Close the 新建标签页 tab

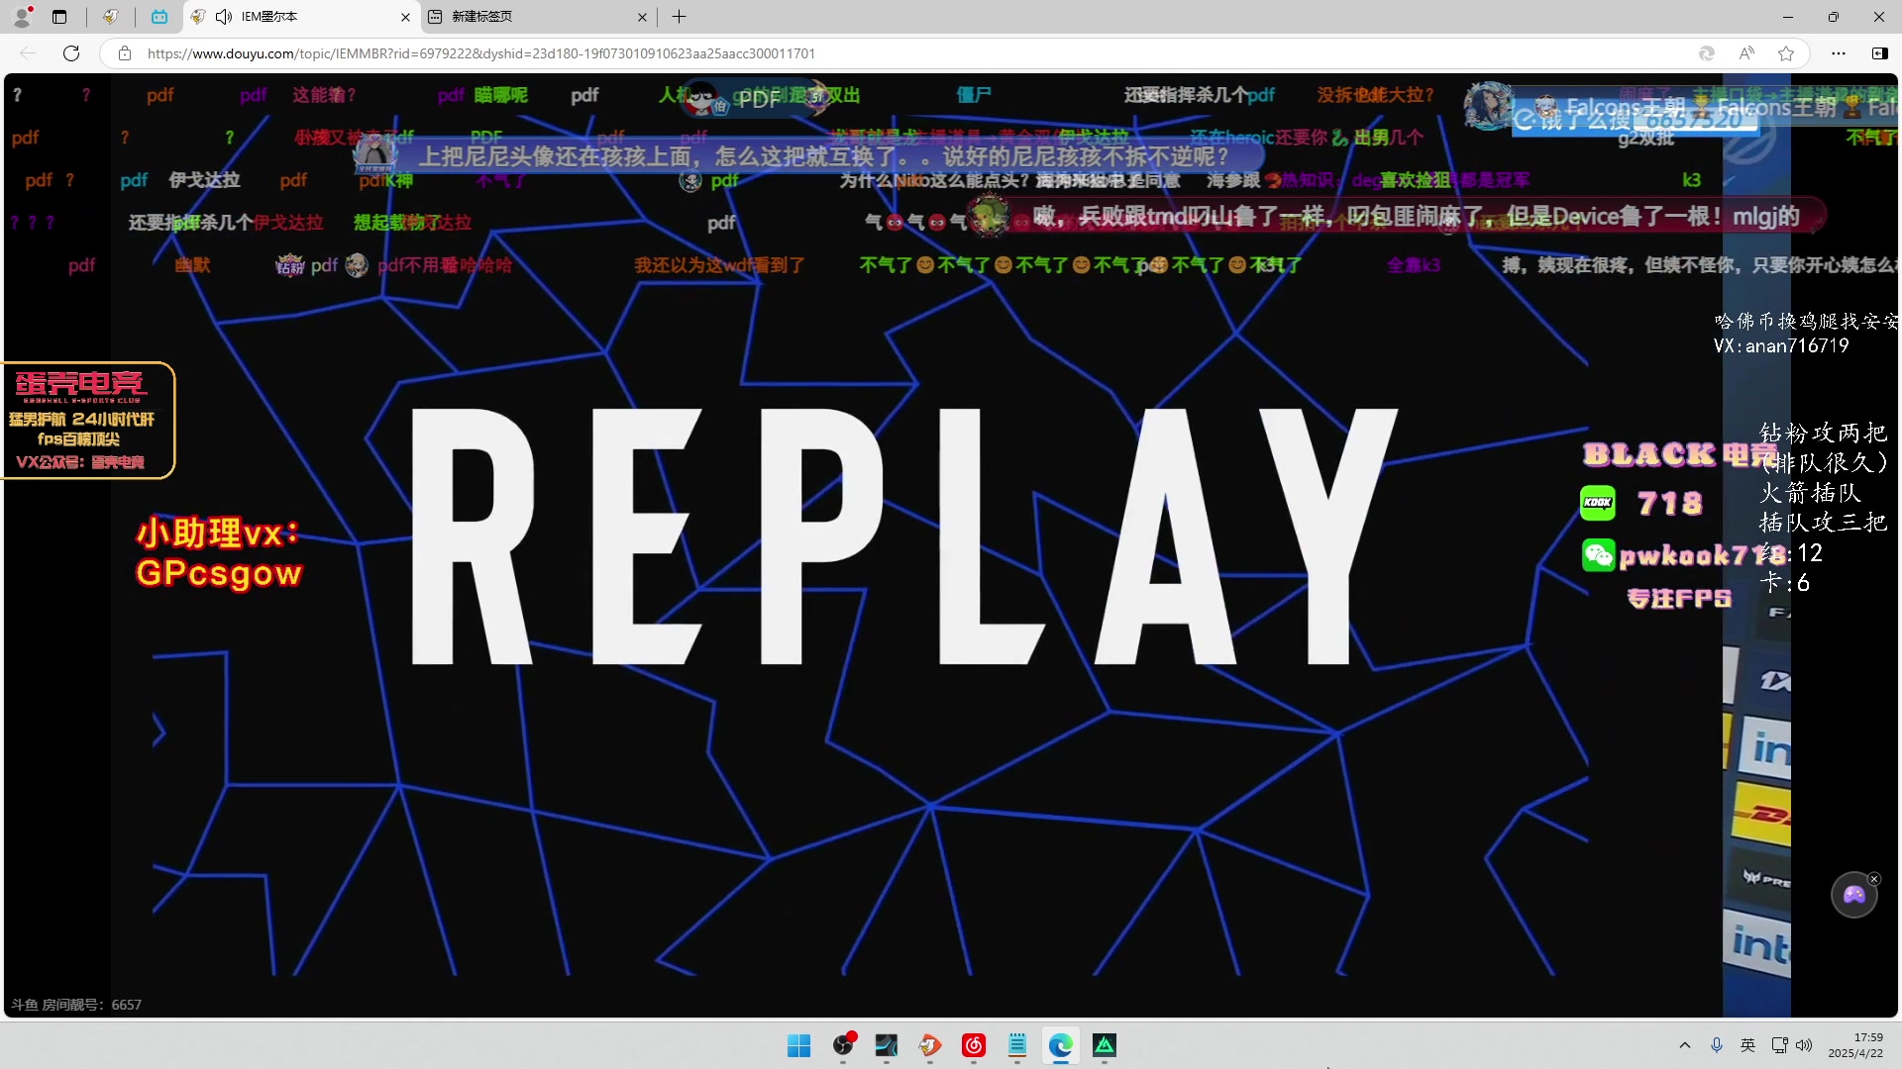pos(642,17)
